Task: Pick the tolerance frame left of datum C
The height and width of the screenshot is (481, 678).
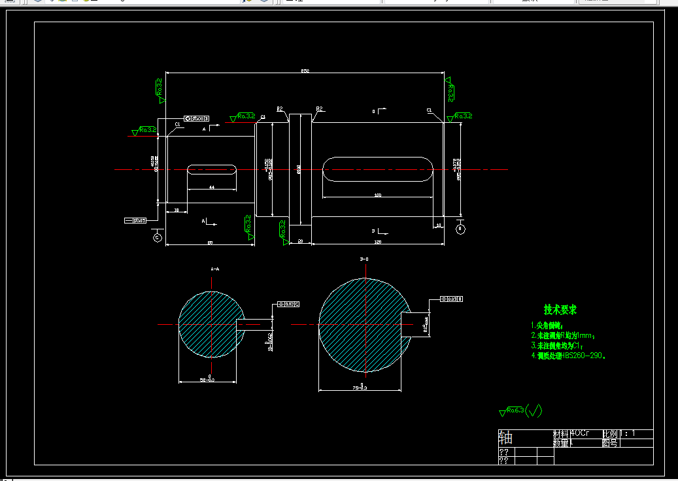Action: (x=135, y=221)
